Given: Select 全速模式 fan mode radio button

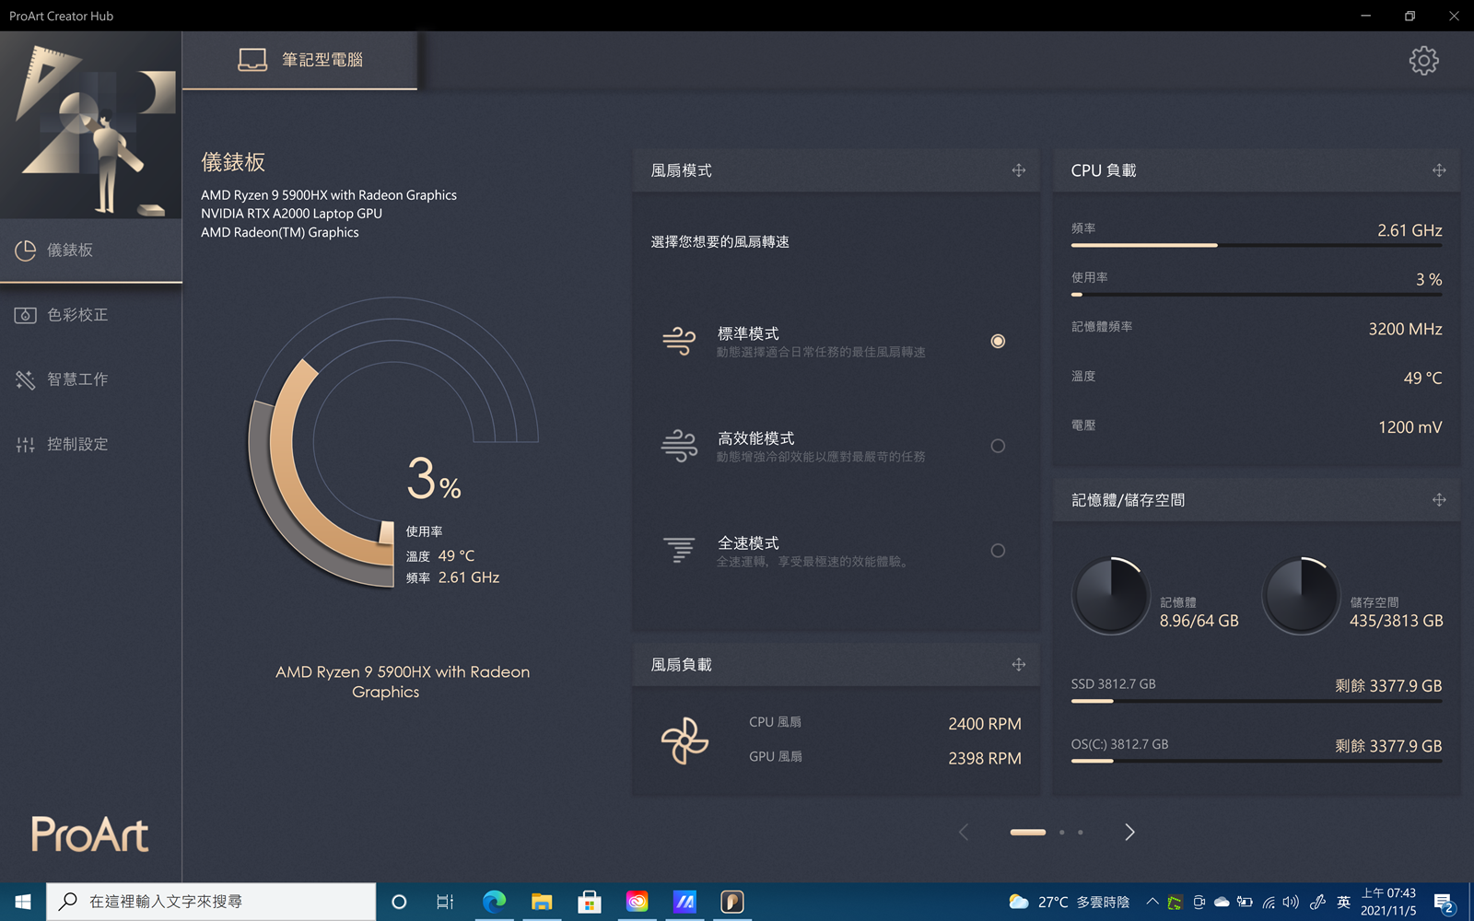Looking at the screenshot, I should click(997, 551).
